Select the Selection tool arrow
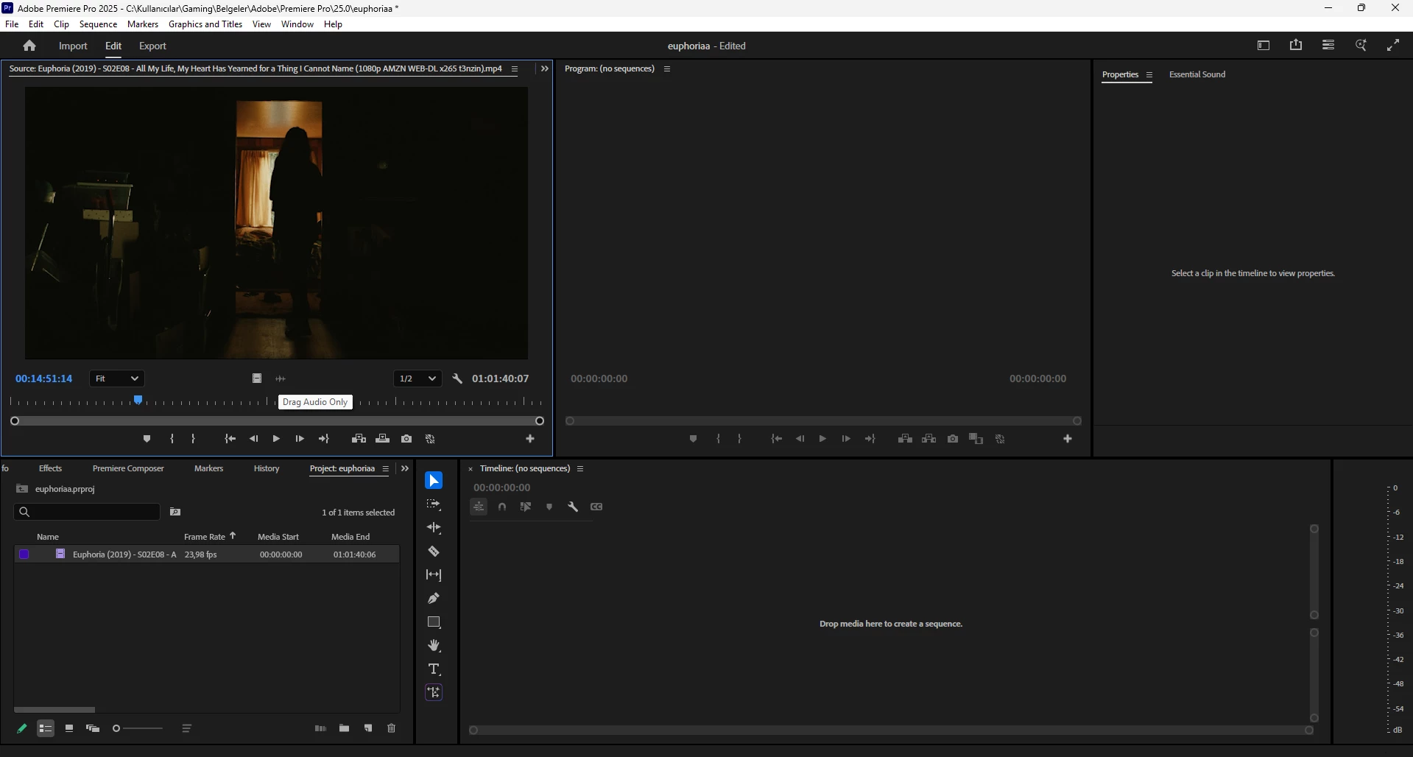This screenshot has width=1413, height=757. (434, 481)
